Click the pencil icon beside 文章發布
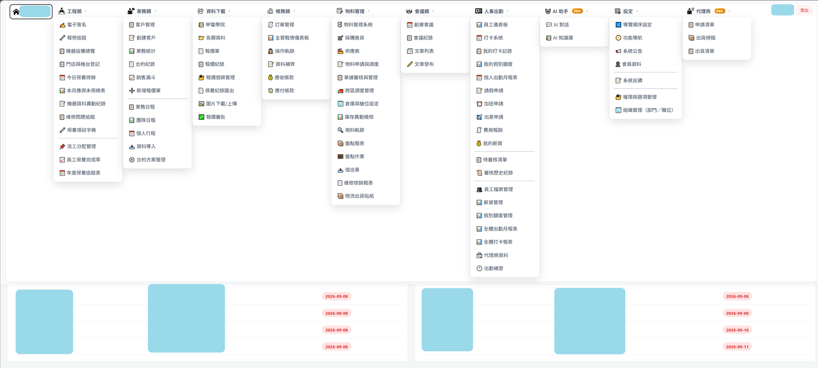 click(x=410, y=64)
